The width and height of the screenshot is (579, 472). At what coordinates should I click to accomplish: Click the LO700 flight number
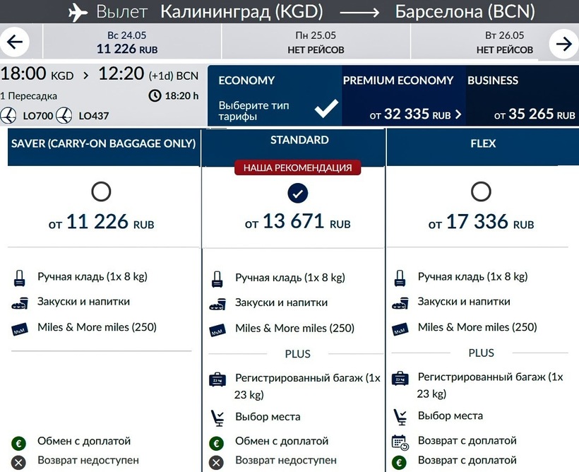37,115
